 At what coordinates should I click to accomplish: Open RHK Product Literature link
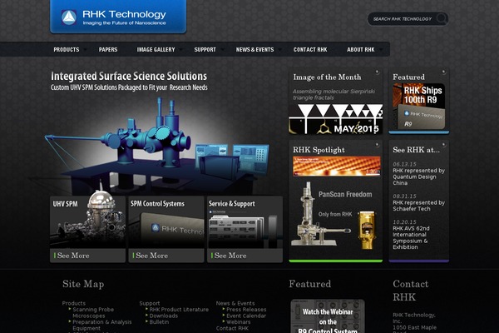(179, 310)
